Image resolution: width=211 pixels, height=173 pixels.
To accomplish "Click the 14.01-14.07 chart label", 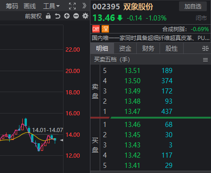I will click(x=48, y=130).
